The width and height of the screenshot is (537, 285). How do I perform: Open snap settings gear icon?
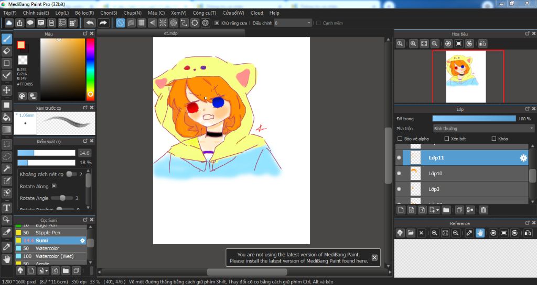coord(205,23)
